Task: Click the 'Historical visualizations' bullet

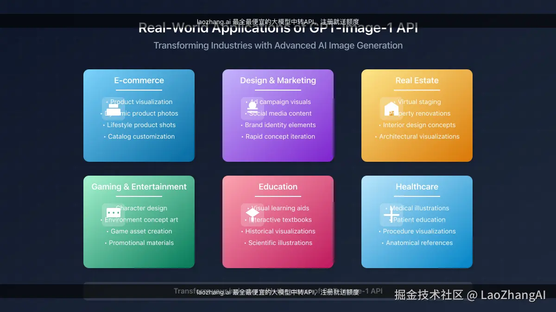Action: click(278, 231)
